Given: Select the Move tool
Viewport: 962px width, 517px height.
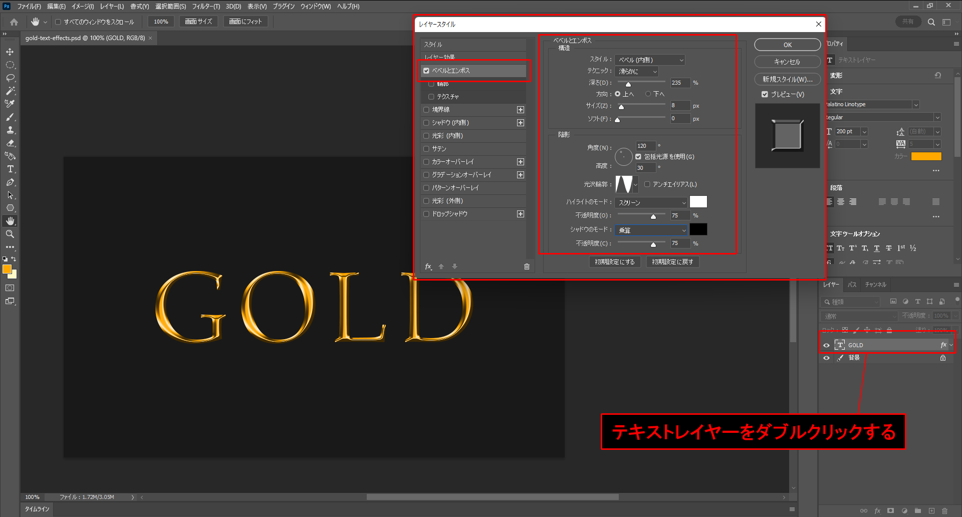Looking at the screenshot, I should [10, 52].
